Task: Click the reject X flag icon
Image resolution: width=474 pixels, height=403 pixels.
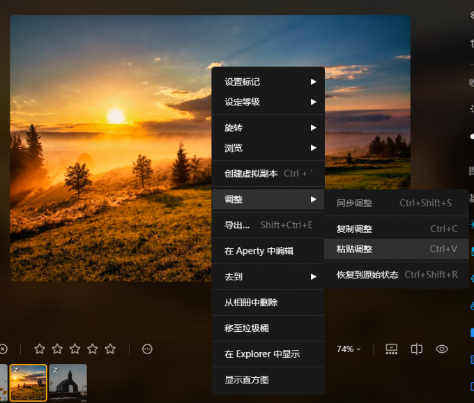Action: coord(3,349)
